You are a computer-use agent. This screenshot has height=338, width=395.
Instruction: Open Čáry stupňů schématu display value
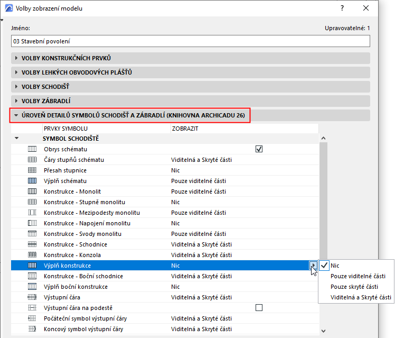(201, 160)
